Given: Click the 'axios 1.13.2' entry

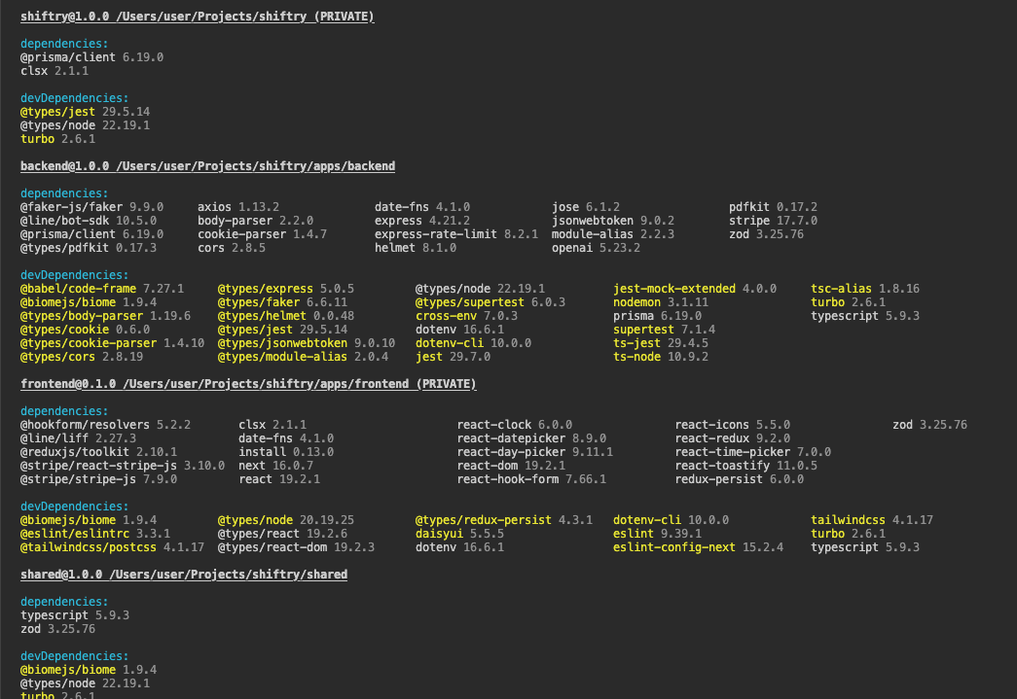Looking at the screenshot, I should coord(238,207).
